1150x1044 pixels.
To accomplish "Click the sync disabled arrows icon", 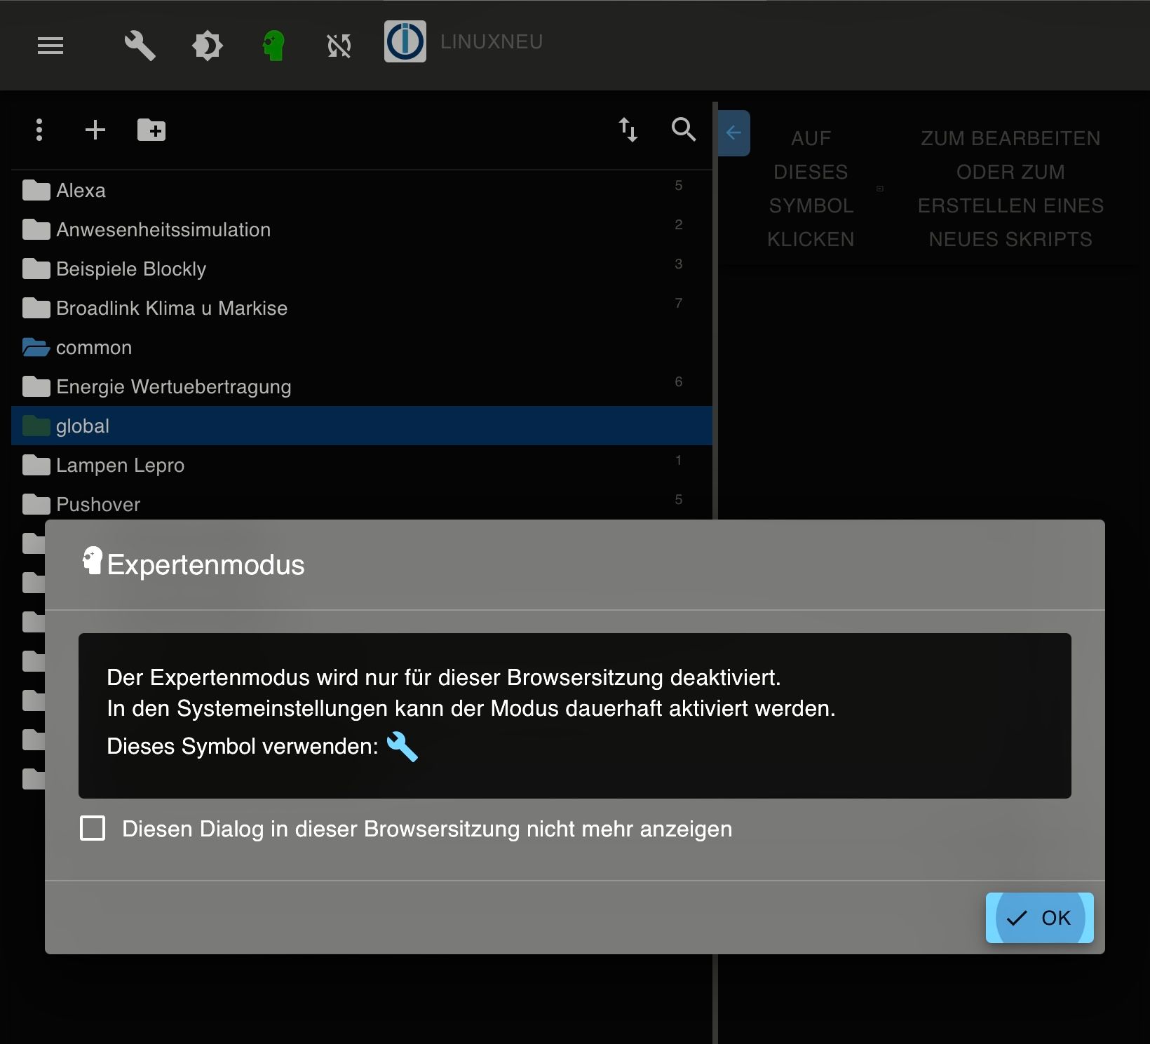I will coord(339,46).
